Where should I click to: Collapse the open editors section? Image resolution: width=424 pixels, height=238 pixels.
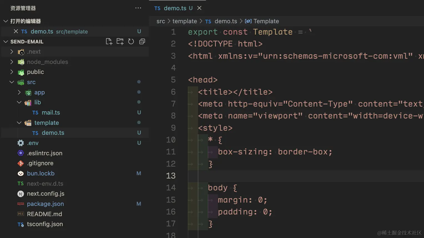[x=6, y=21]
